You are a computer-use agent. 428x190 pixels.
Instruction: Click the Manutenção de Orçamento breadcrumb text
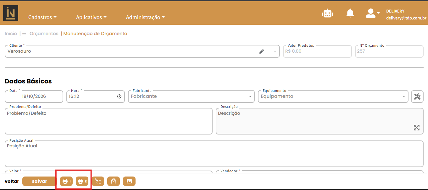(95, 34)
